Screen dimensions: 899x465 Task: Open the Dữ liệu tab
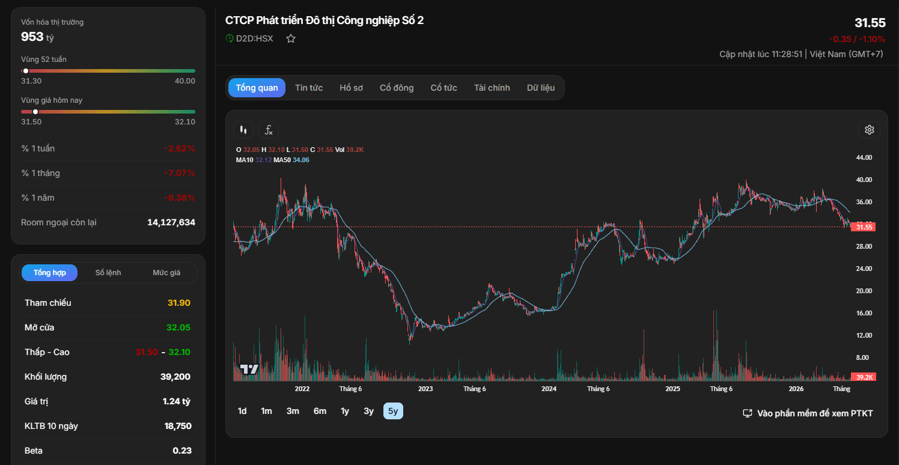541,88
